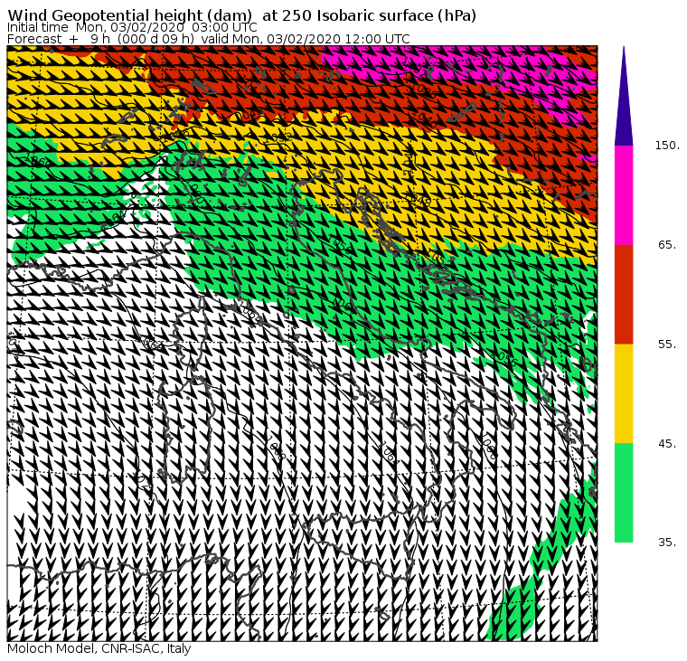Click the green segment of the color legend
687x661 pixels.
[624, 493]
